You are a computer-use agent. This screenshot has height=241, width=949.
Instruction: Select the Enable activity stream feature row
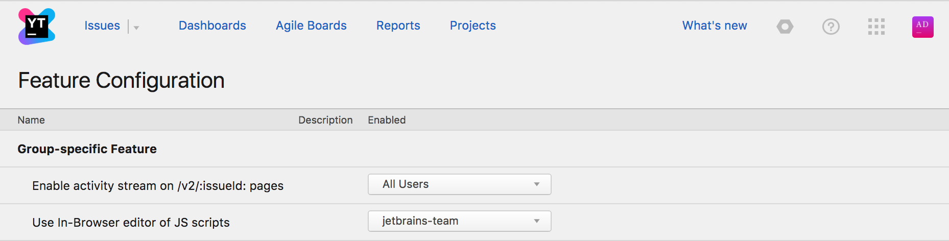click(474, 185)
